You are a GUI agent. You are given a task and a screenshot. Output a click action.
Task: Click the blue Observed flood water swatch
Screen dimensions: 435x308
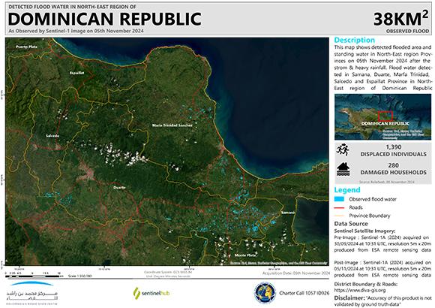click(x=339, y=199)
